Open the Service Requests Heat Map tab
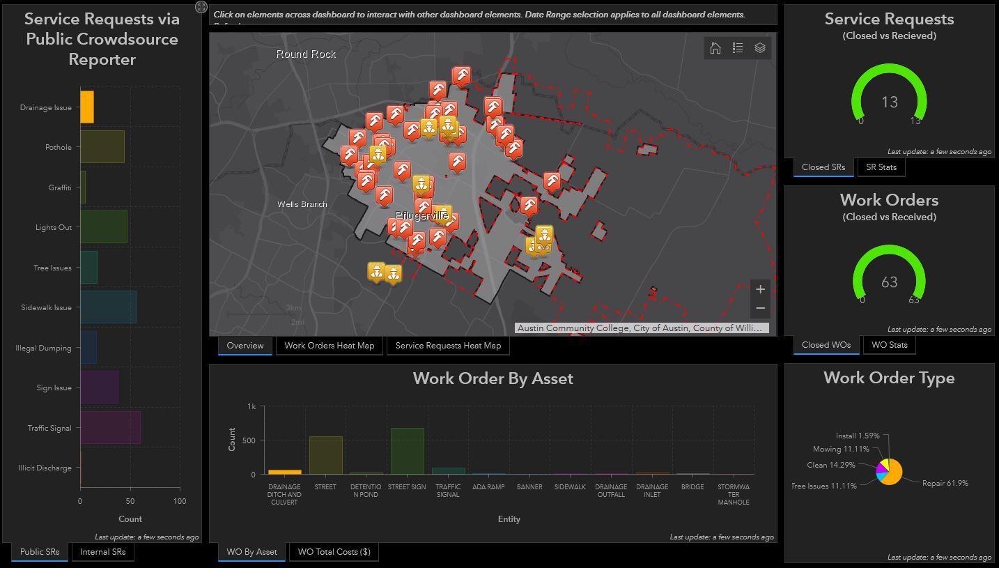 coord(448,346)
